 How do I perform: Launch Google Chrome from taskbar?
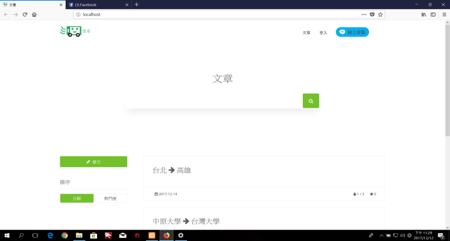point(64,236)
